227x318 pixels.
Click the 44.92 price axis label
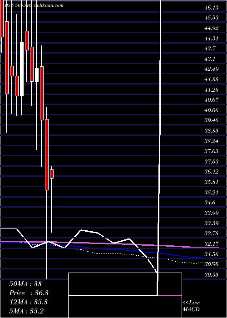[212, 28]
